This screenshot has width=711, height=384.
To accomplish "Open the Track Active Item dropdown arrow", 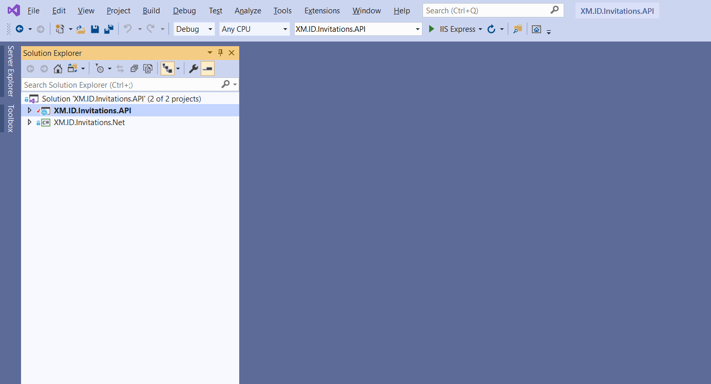I will (178, 68).
